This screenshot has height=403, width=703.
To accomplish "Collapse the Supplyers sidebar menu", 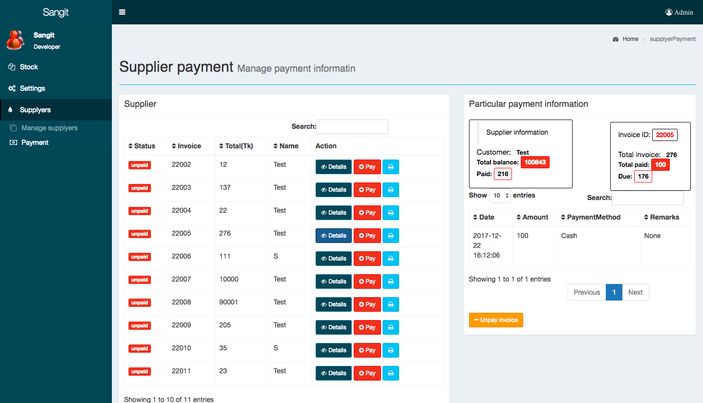I will coord(35,110).
